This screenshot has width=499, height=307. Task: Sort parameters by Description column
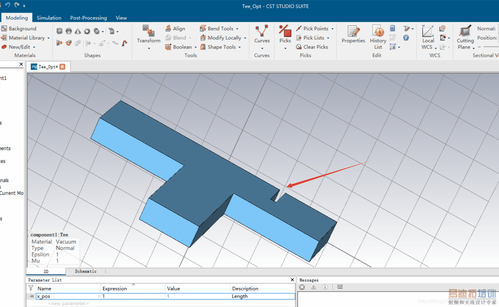click(263, 288)
